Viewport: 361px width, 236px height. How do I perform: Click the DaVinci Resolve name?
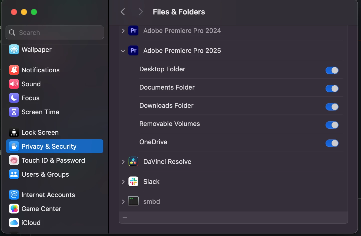[x=167, y=162]
